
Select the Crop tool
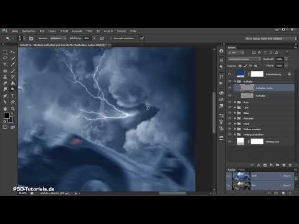[x=5, y=64]
